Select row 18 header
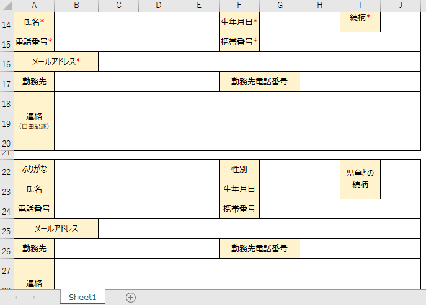Image resolution: width=426 pixels, height=305 pixels. (7, 101)
